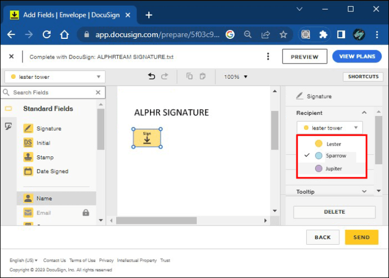Pick the Signature field
The image size is (389, 278).
[42, 128]
